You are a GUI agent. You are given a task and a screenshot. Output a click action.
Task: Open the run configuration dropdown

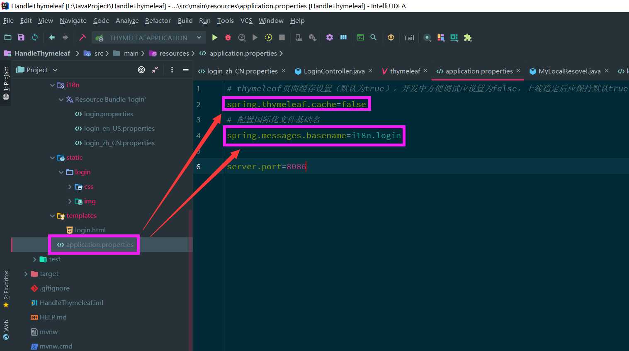click(199, 37)
